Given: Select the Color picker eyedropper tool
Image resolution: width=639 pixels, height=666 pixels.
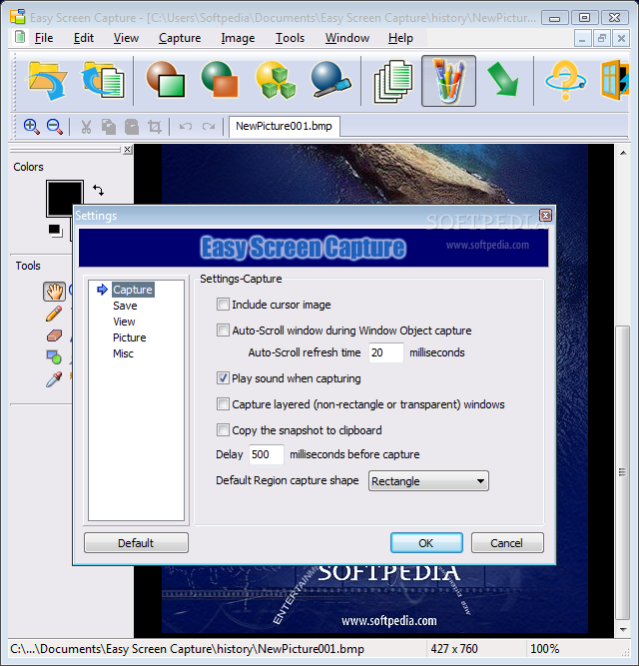Looking at the screenshot, I should (54, 379).
